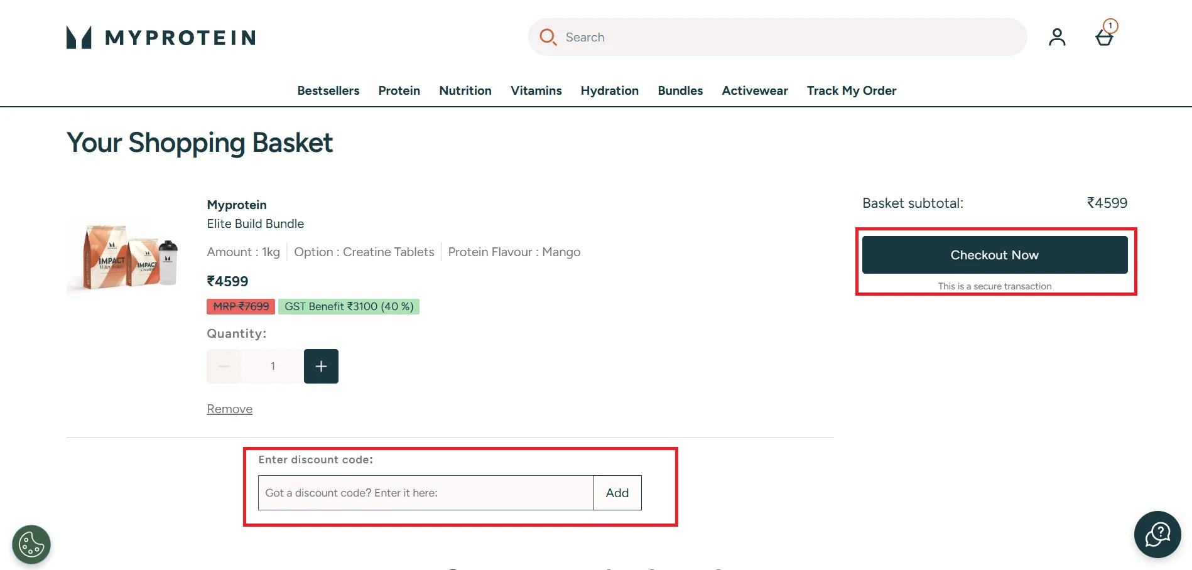The image size is (1192, 570).
Task: Click the discount code input field
Action: [425, 493]
